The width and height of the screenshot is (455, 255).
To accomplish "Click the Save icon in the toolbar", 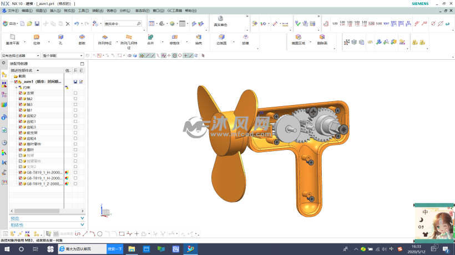I will [x=37, y=24].
